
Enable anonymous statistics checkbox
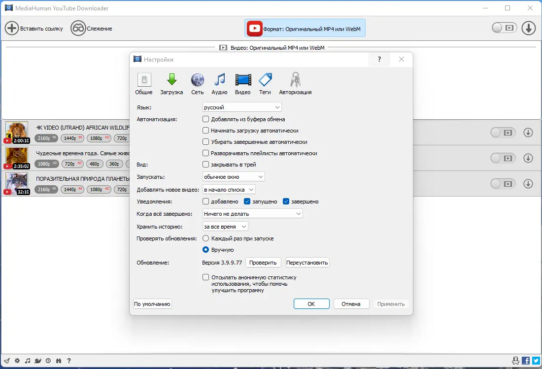coord(205,277)
